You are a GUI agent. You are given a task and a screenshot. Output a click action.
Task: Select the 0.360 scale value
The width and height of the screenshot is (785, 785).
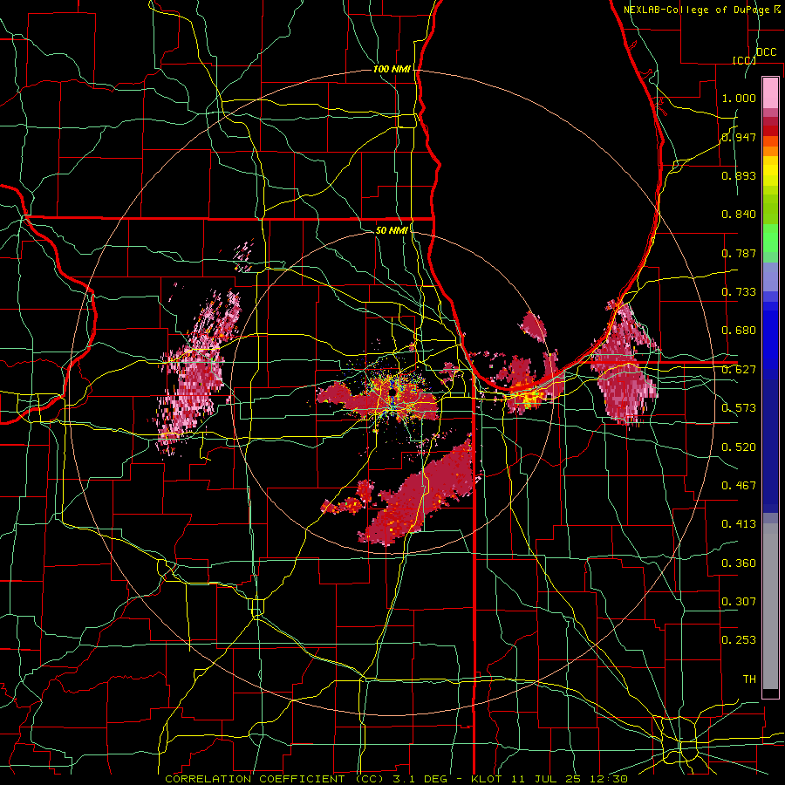(739, 563)
